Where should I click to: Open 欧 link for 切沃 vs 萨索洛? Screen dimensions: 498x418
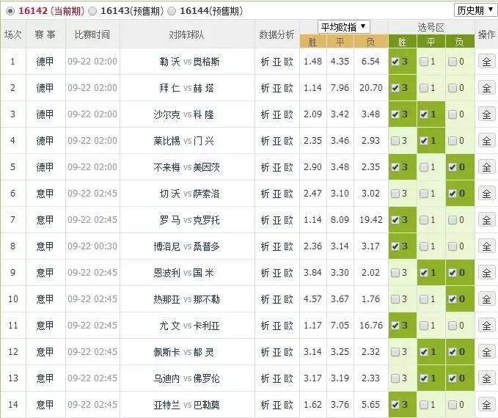(x=289, y=194)
